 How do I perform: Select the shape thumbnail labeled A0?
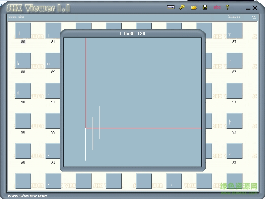(x=23, y=151)
